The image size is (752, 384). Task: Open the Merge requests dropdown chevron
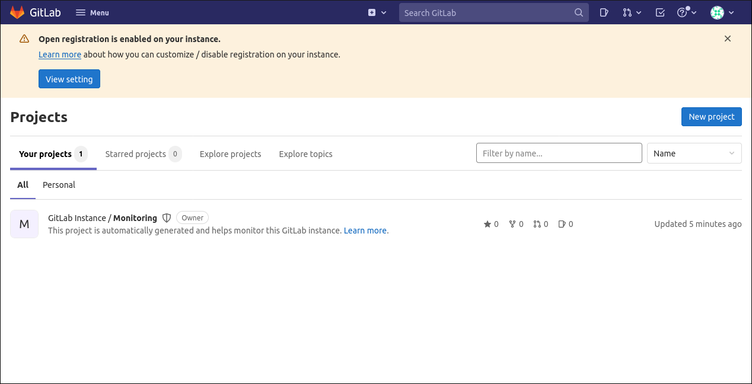pos(639,12)
